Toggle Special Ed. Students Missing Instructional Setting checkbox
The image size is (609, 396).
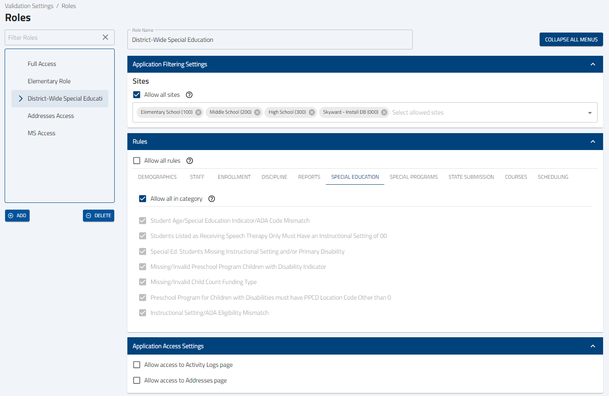[x=143, y=251]
